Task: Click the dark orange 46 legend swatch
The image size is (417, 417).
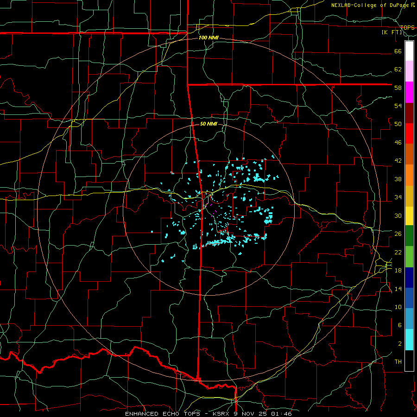Action: click(x=409, y=154)
